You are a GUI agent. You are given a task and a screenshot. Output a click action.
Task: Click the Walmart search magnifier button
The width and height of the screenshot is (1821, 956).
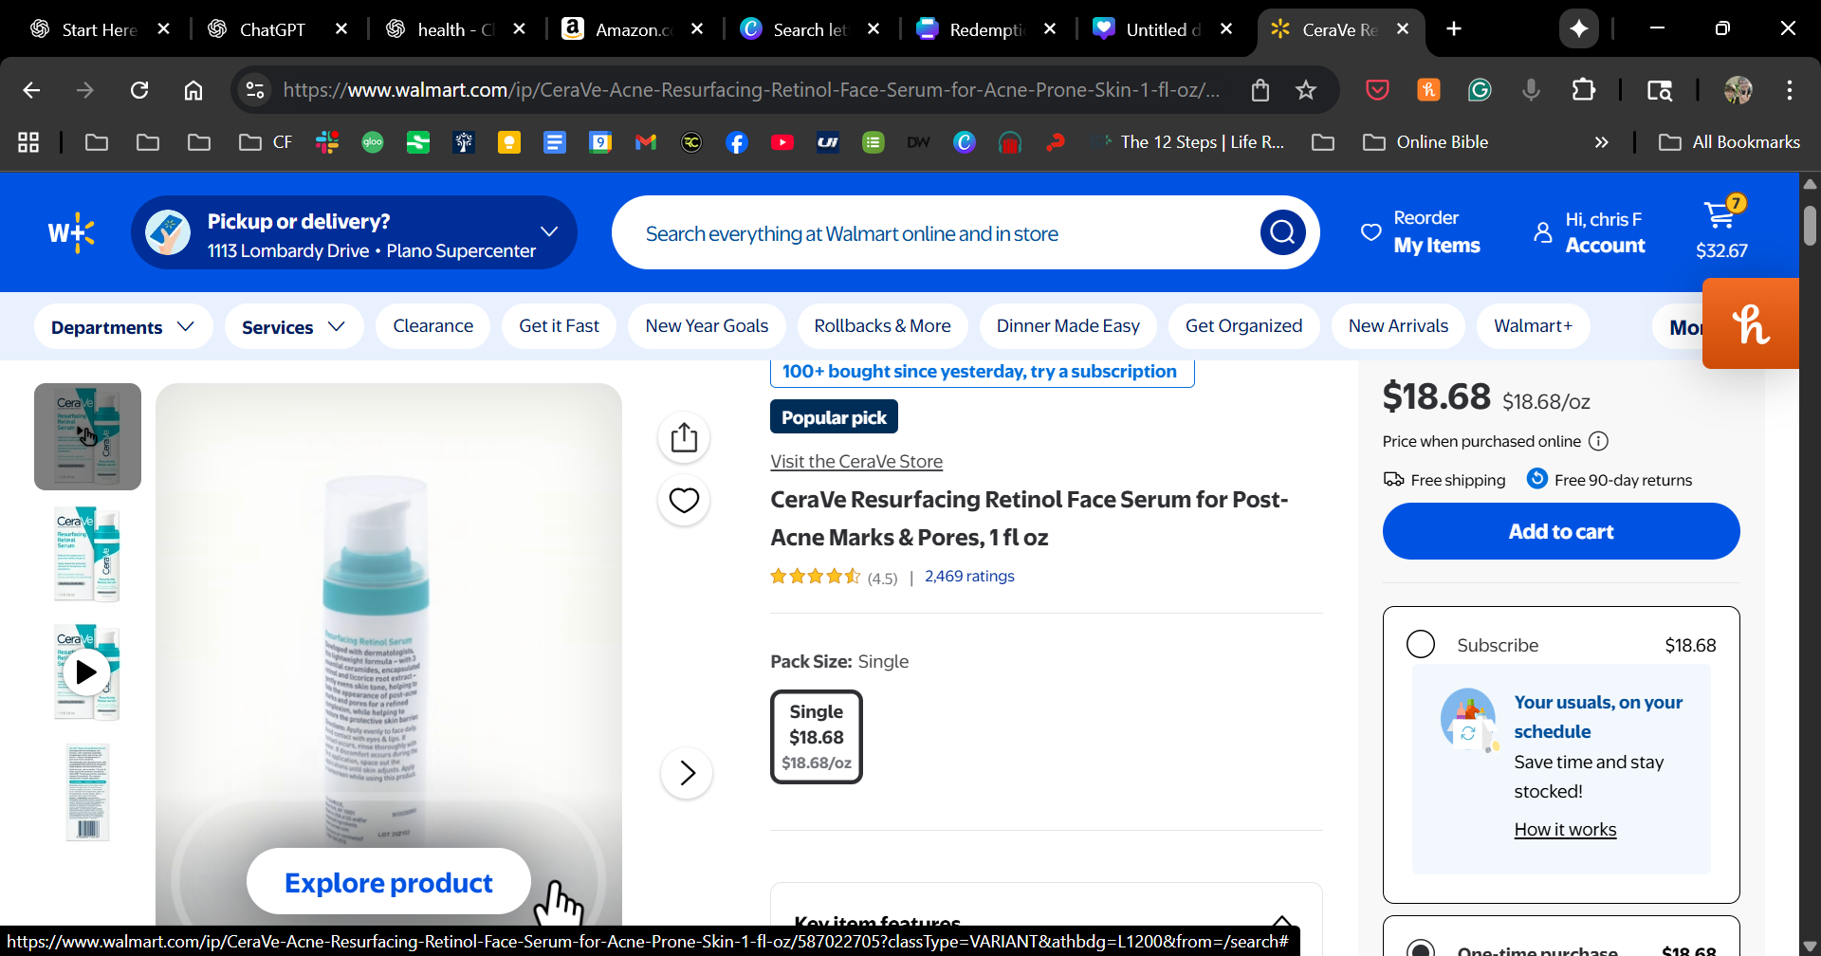[1282, 232]
